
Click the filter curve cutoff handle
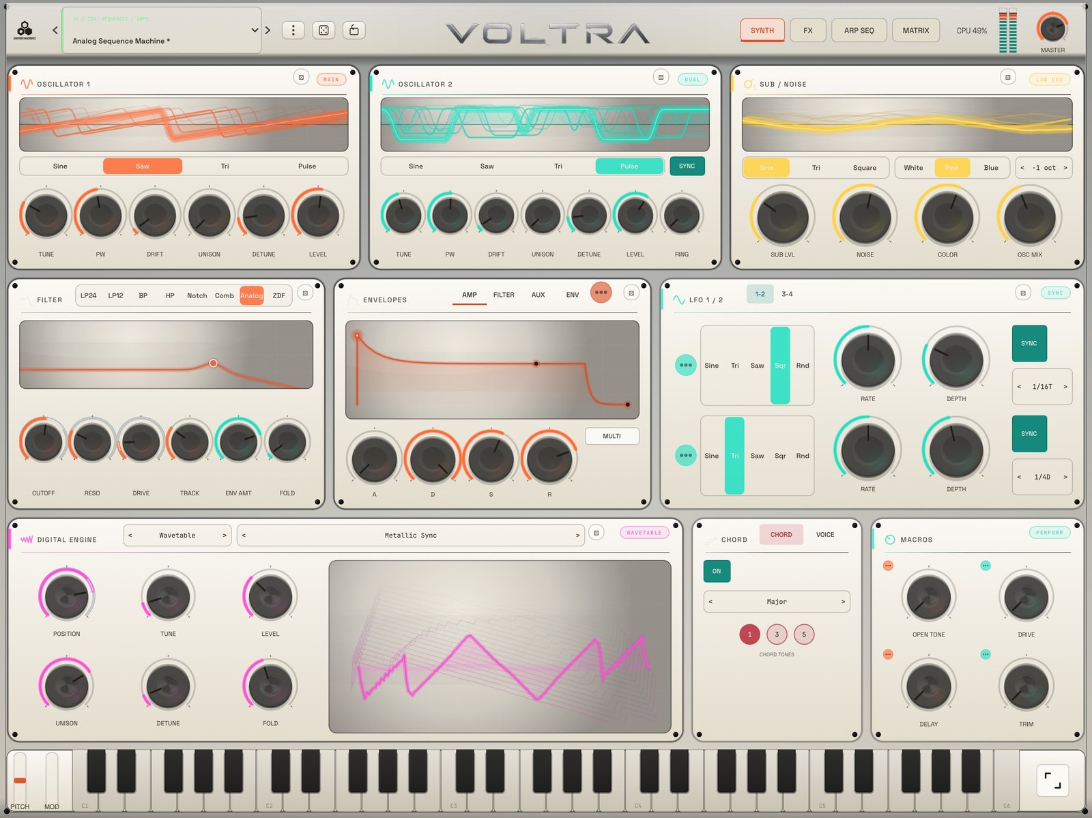pos(213,363)
